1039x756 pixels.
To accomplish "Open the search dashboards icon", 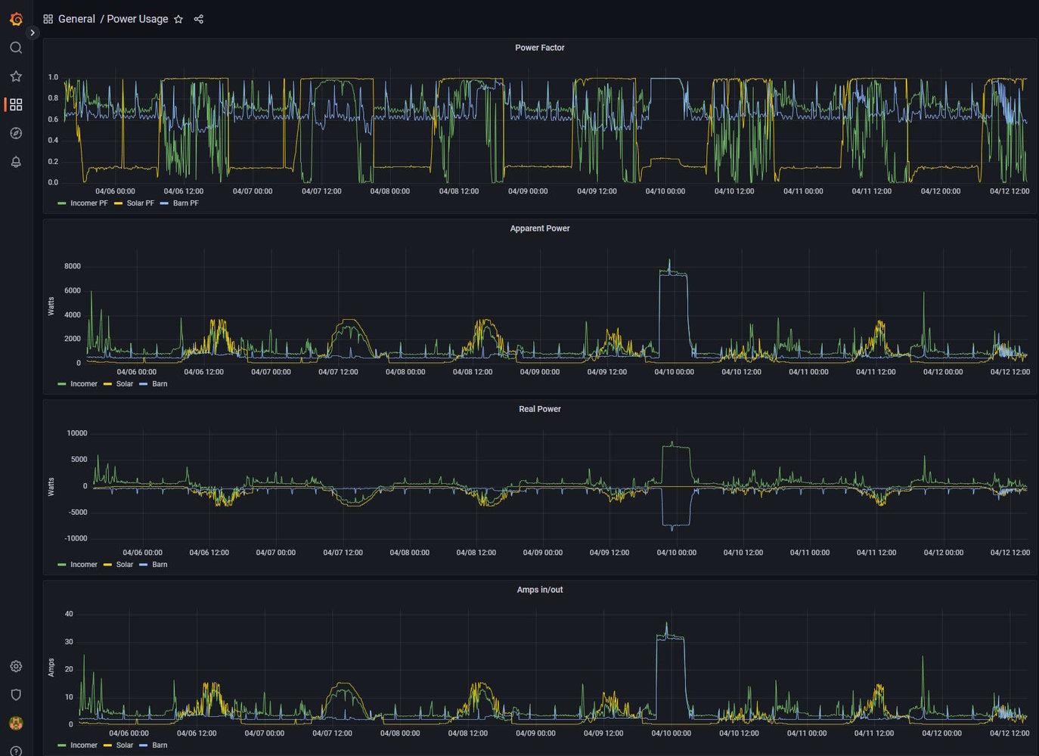I will coord(16,48).
